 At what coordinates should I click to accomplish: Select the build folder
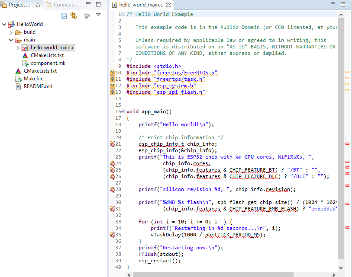point(29,32)
